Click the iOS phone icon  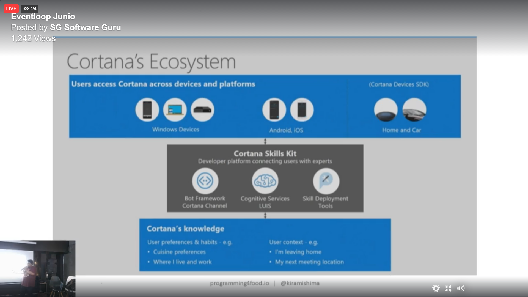(x=302, y=110)
